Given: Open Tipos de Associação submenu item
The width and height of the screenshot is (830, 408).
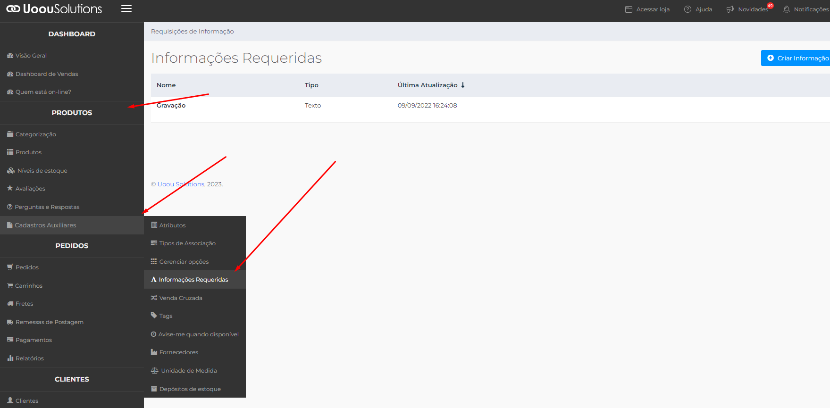Looking at the screenshot, I should (x=194, y=243).
